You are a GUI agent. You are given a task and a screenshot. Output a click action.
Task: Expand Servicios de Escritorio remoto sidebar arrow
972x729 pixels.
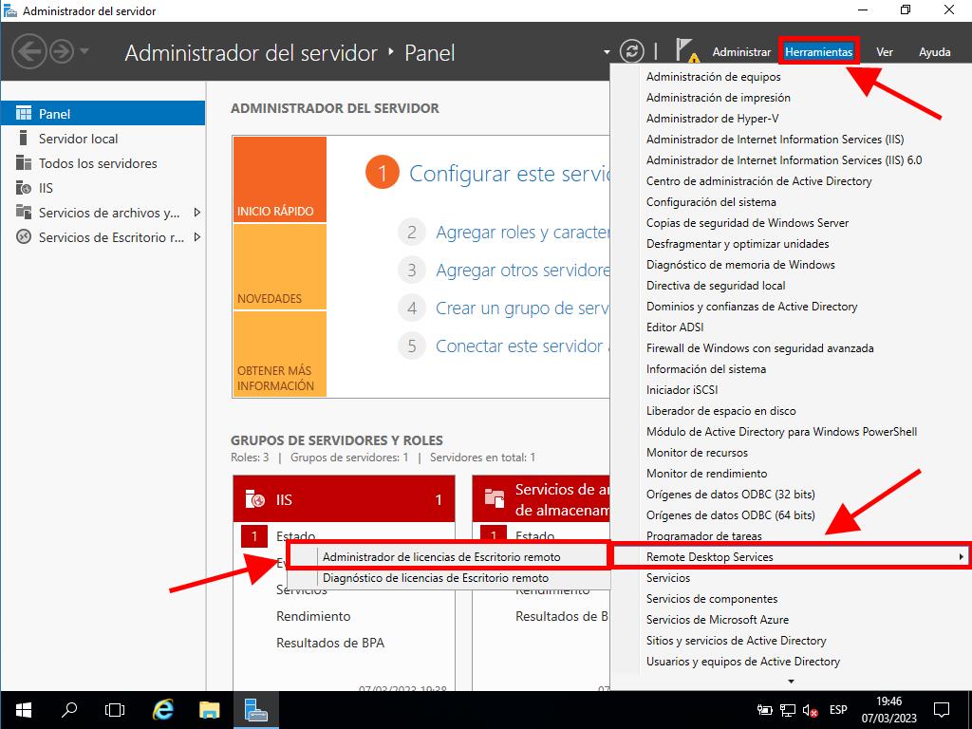pyautogui.click(x=196, y=237)
